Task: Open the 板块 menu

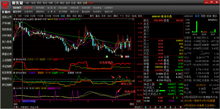Action: pos(39,3)
